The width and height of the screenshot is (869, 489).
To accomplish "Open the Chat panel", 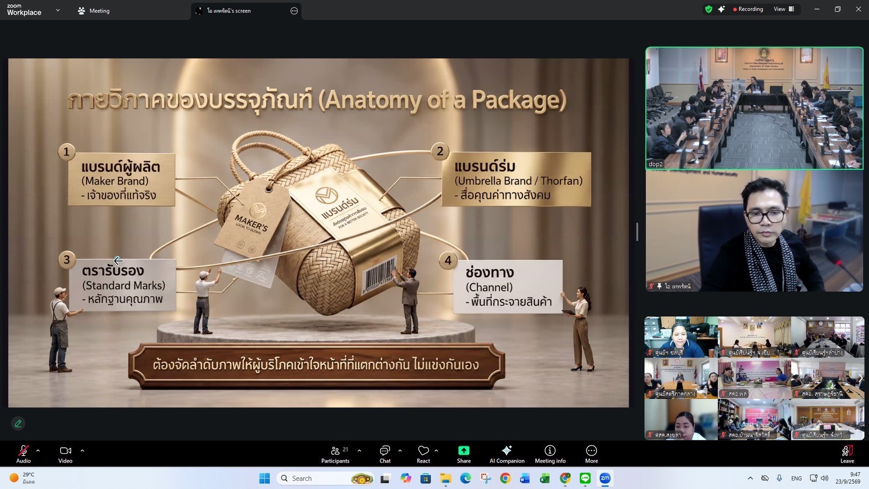I will point(385,454).
